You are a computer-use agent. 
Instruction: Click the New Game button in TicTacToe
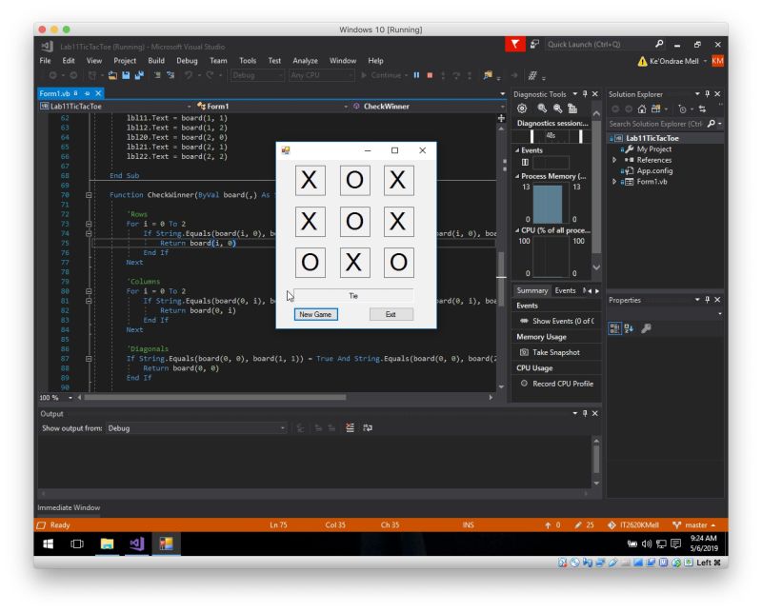315,314
